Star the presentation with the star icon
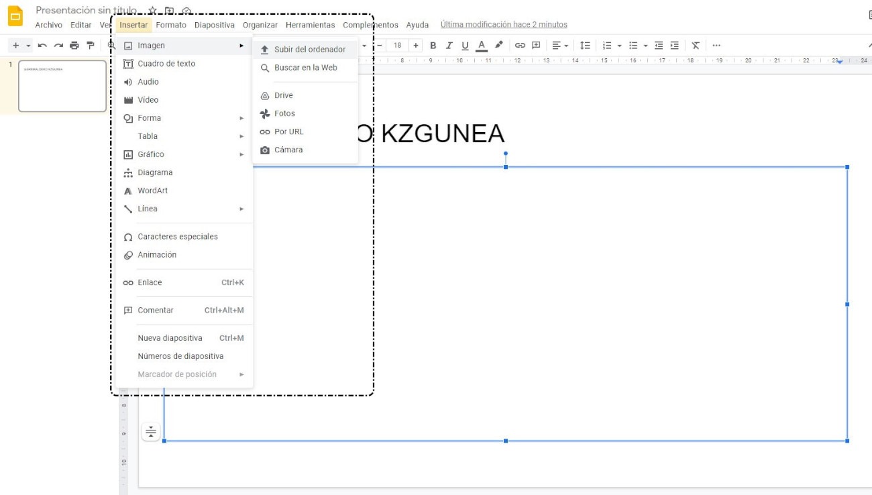 pos(152,11)
